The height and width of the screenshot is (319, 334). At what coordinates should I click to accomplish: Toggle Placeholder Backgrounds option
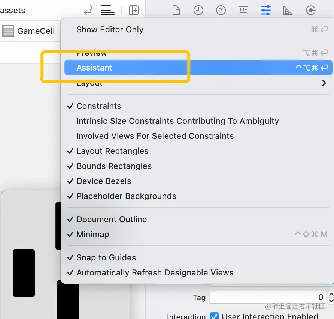[198, 196]
